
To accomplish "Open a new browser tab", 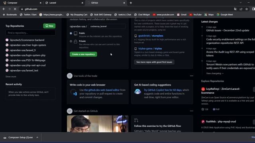I will pos(131,3).
